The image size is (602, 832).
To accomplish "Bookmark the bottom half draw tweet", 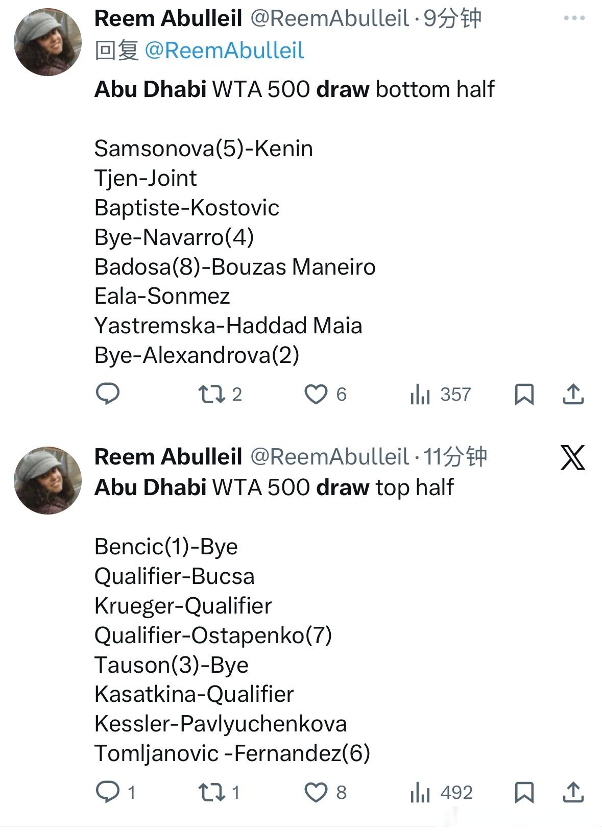I will [x=524, y=394].
